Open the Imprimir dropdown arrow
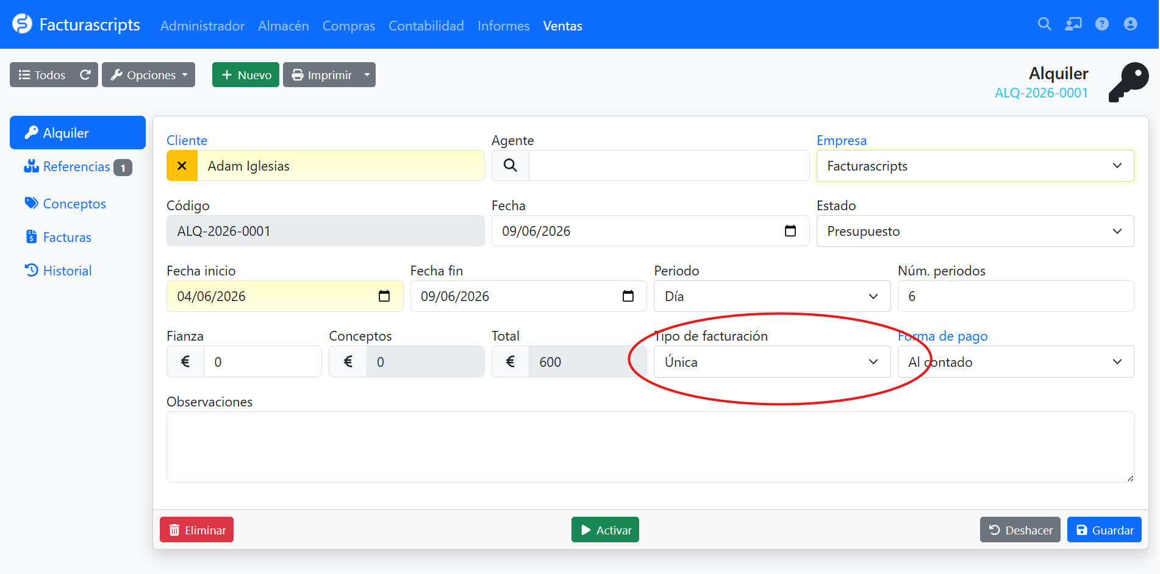1160x574 pixels. 367,75
